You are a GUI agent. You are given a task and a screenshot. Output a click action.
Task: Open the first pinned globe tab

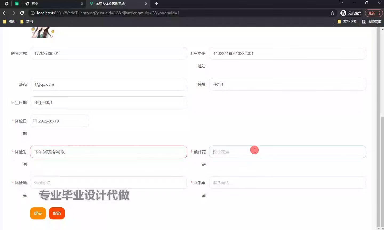[6, 3]
